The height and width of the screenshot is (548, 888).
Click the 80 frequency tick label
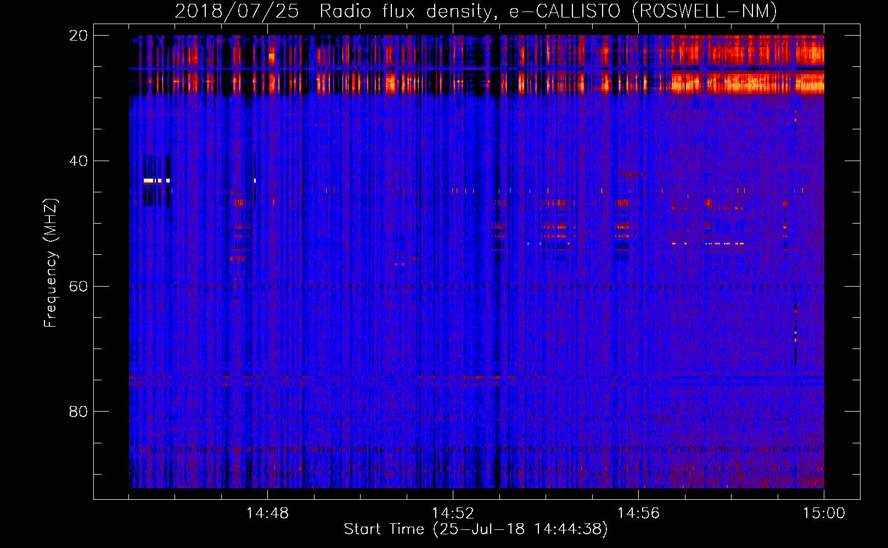pyautogui.click(x=78, y=412)
